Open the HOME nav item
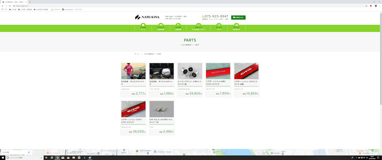Screen dimensions: 382x160 pyautogui.click(x=143, y=27)
